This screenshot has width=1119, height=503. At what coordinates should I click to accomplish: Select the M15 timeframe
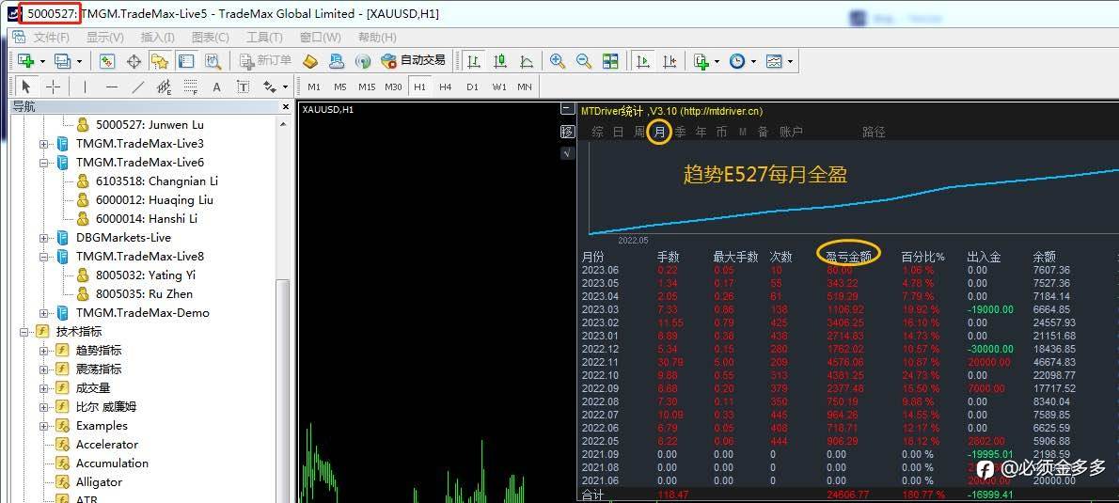point(367,87)
